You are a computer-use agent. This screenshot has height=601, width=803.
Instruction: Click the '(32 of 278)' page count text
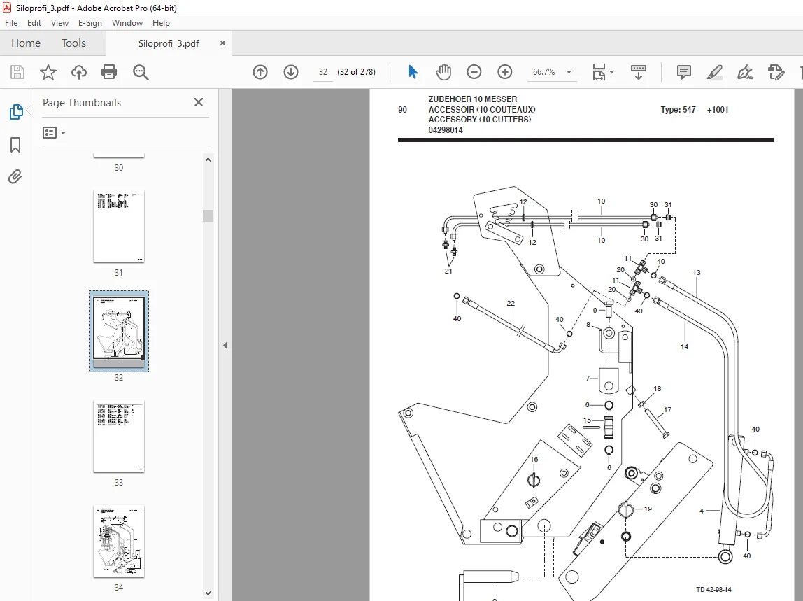pyautogui.click(x=357, y=72)
